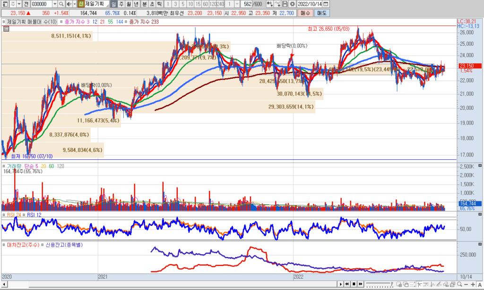Image resolution: width=484 pixels, height=290 pixels.
Task: Open the dropdown arrow beside 주 selector
Action: point(18,4)
